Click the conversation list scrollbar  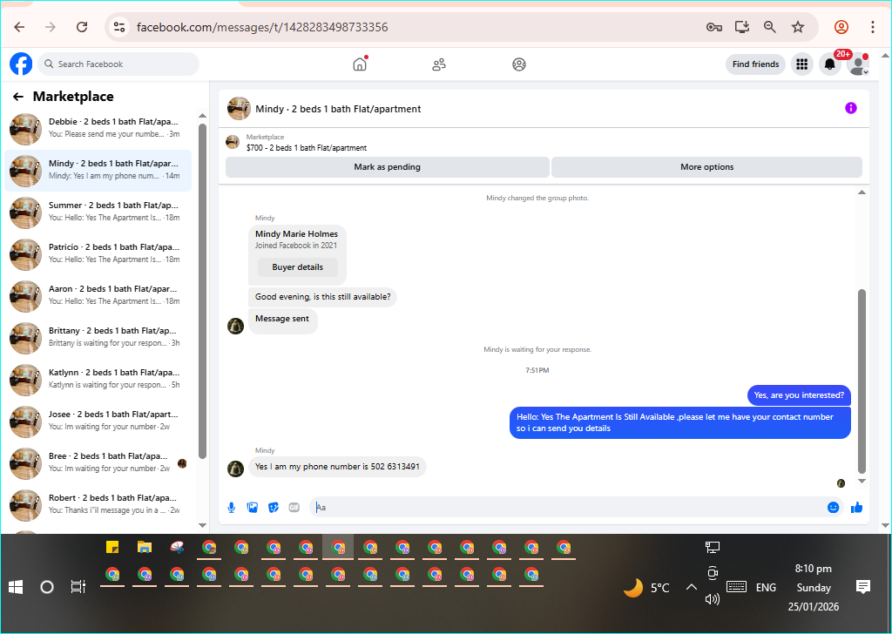click(x=202, y=290)
